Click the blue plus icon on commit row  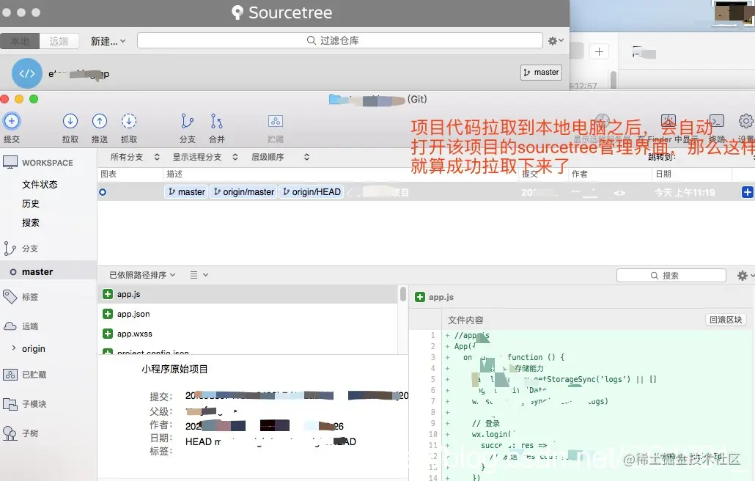(x=747, y=192)
